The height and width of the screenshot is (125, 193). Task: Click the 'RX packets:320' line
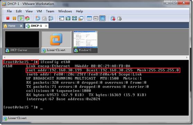click(86, 83)
